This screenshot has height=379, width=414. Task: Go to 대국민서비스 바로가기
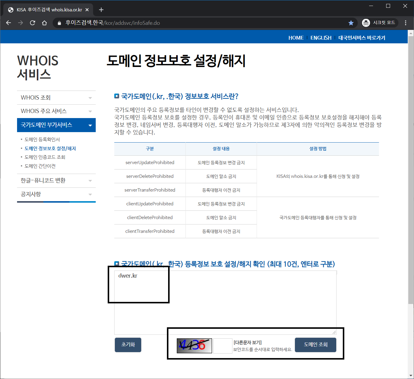361,37
